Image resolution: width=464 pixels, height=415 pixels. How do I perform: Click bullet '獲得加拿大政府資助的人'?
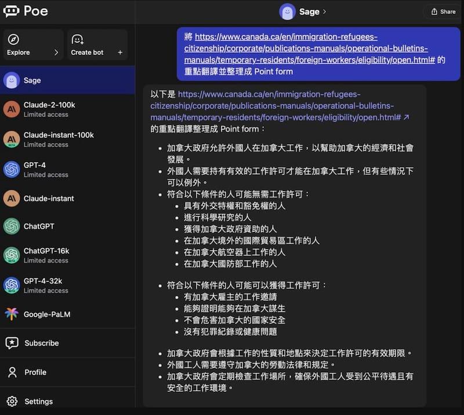[x=230, y=229]
